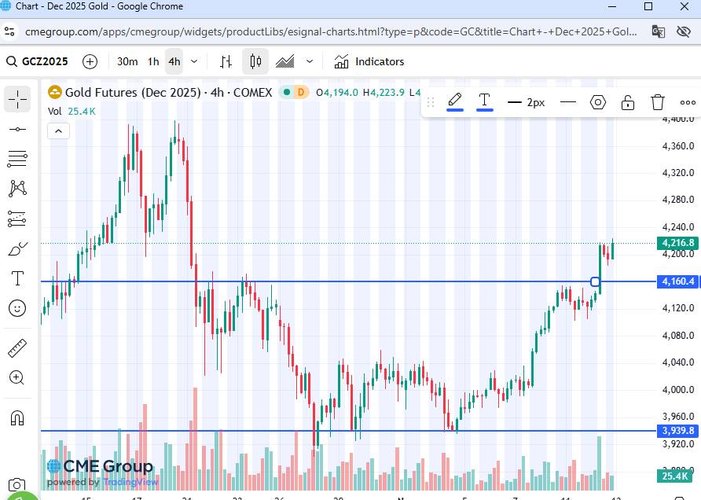Open drawing settings hexagon icon

pos(598,102)
